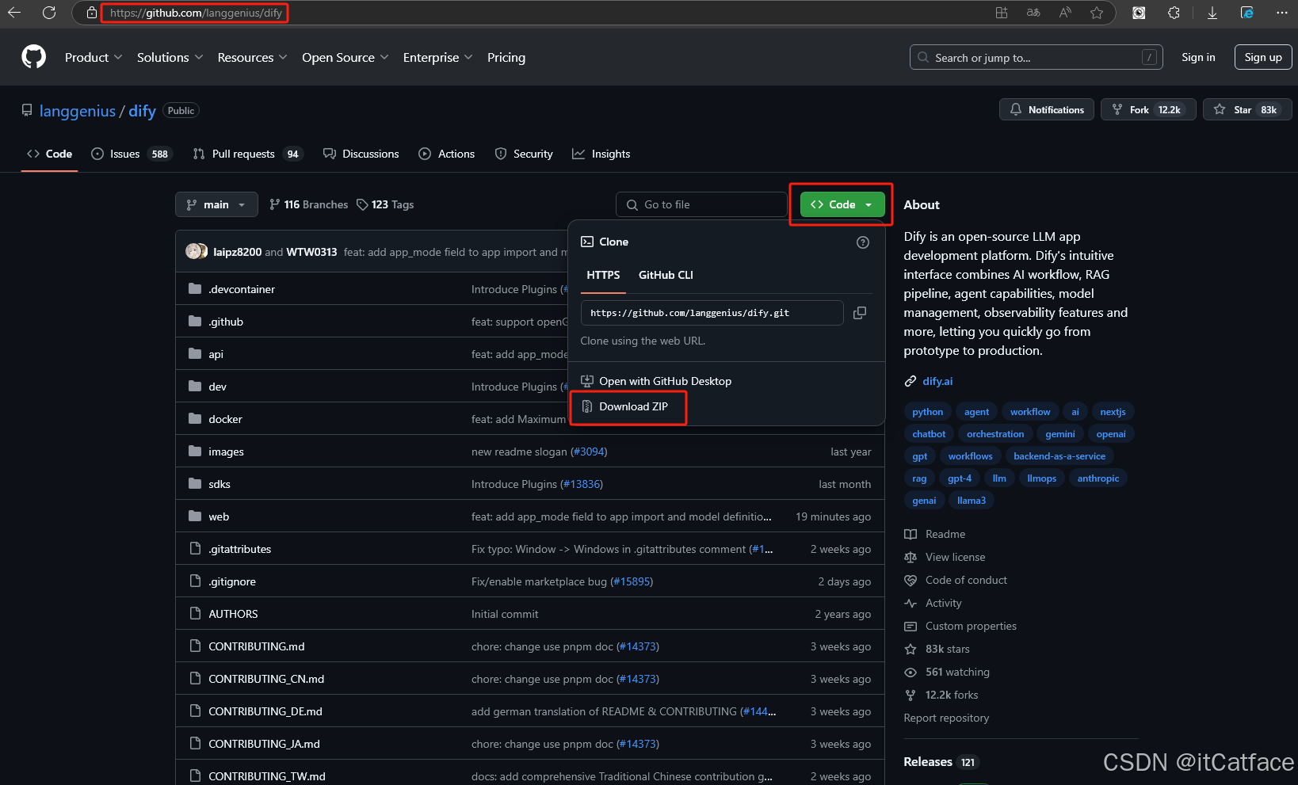The image size is (1298, 785).
Task: Click the browser address bar URL
Action: click(196, 13)
